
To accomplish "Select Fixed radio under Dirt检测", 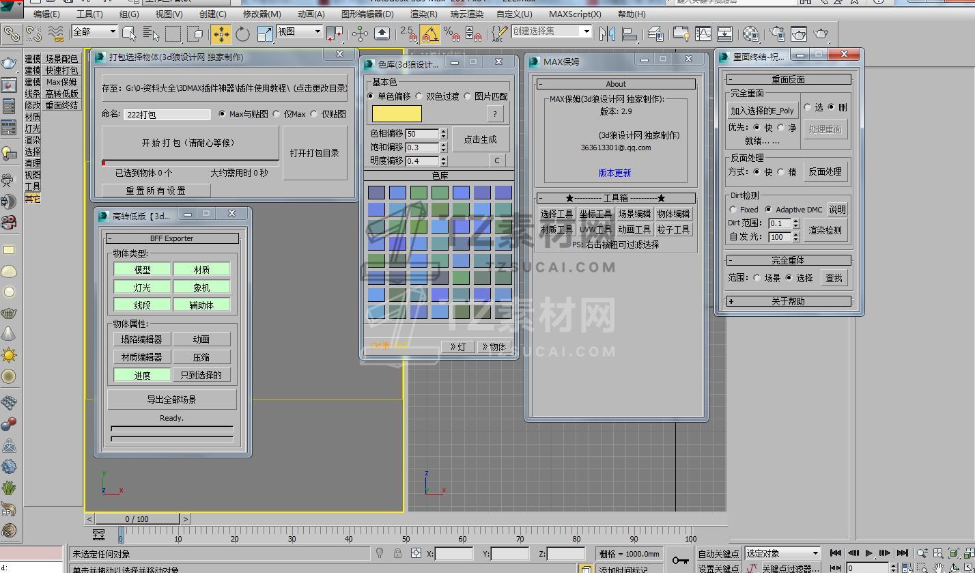I will pyautogui.click(x=733, y=210).
